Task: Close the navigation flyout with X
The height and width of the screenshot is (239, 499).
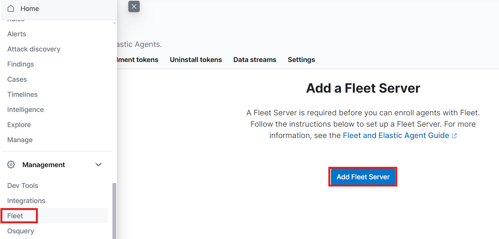Action: point(134,6)
